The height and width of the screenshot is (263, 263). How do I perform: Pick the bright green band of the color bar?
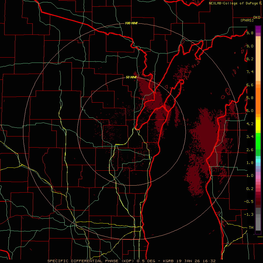[x=258, y=141]
